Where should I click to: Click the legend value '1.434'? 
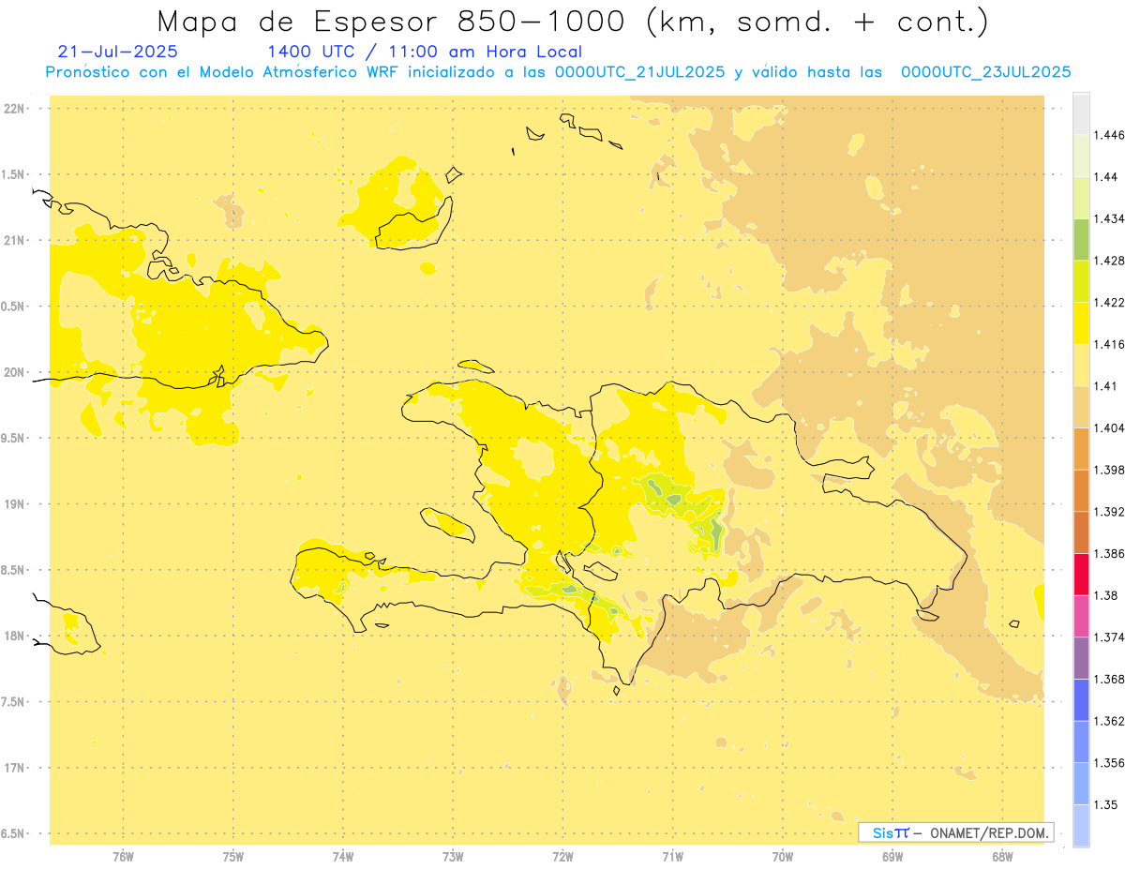click(1108, 219)
